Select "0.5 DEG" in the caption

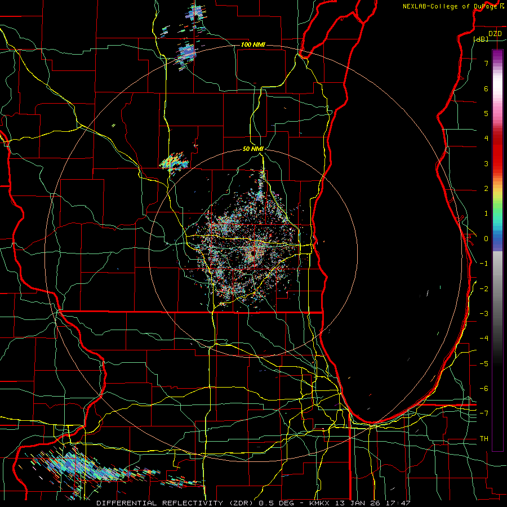(277, 503)
